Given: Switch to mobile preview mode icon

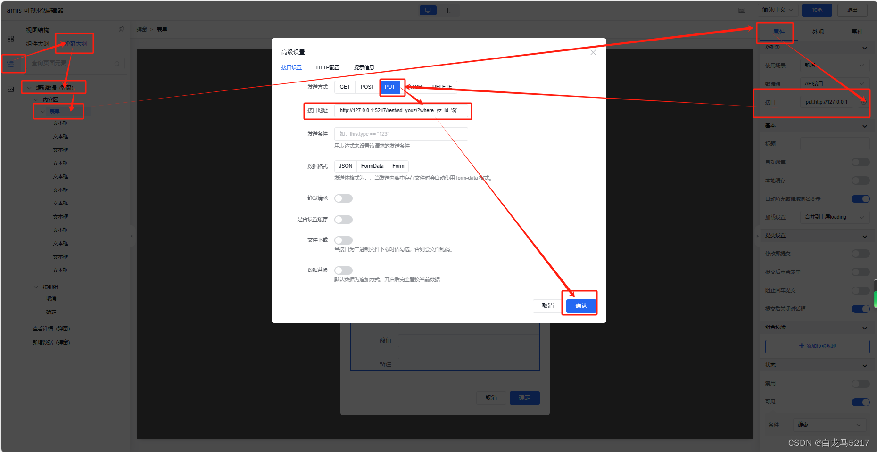Looking at the screenshot, I should (450, 10).
